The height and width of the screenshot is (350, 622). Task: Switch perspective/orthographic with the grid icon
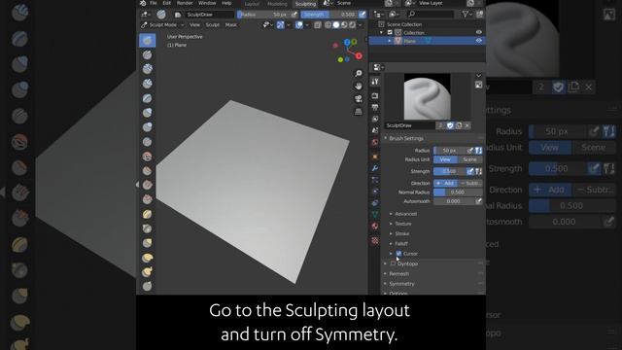(359, 111)
